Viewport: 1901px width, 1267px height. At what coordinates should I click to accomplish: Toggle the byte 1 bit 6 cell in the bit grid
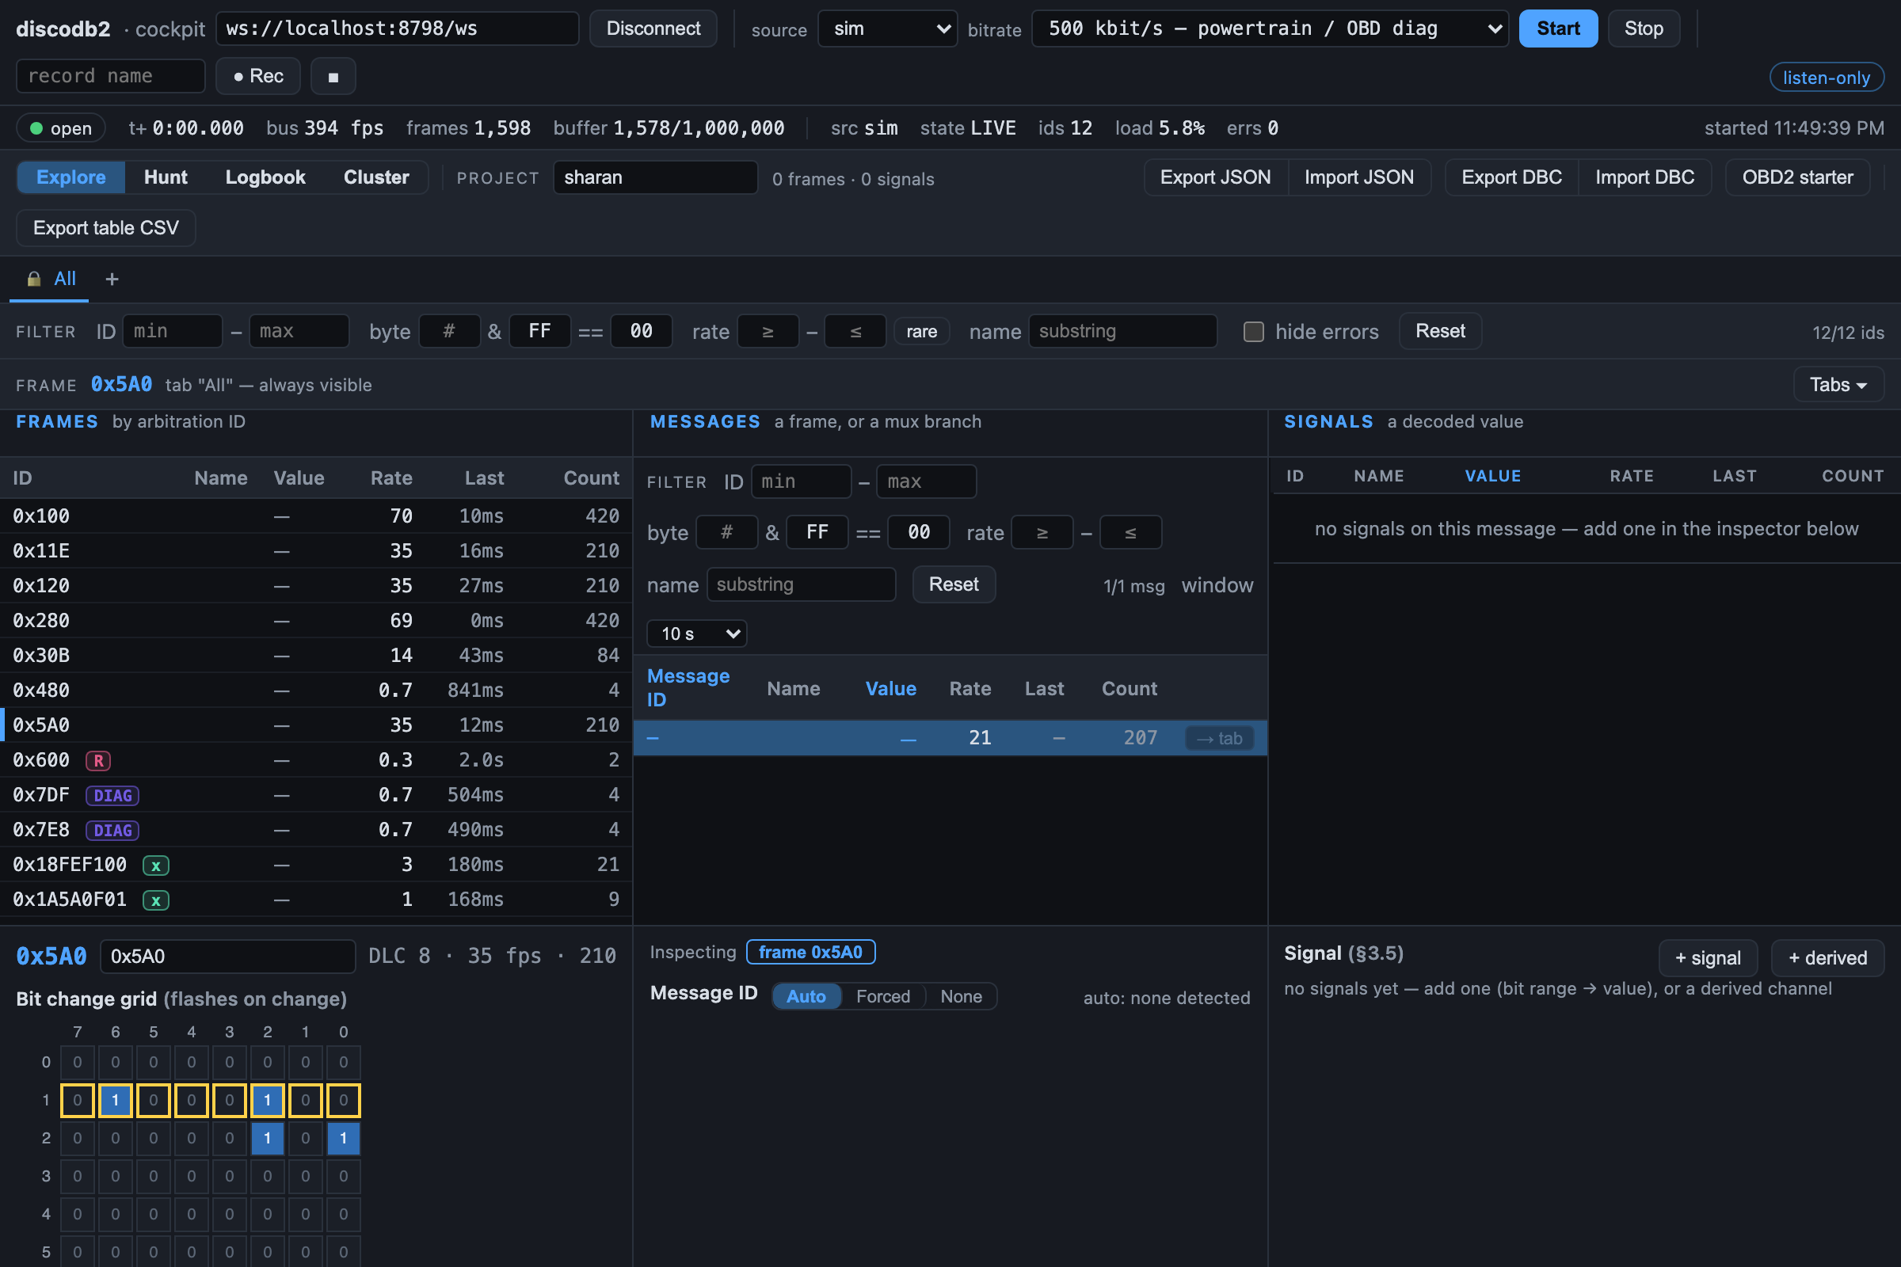click(x=116, y=1101)
